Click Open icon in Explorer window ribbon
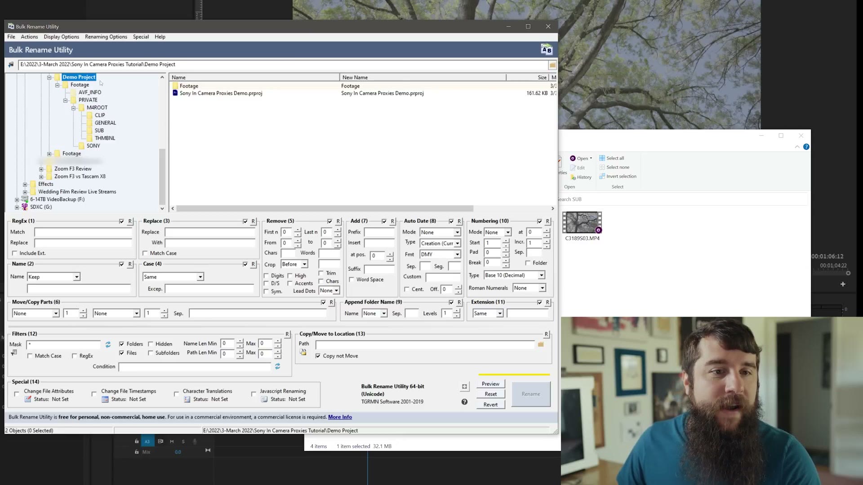This screenshot has width=863, height=485. (573, 158)
